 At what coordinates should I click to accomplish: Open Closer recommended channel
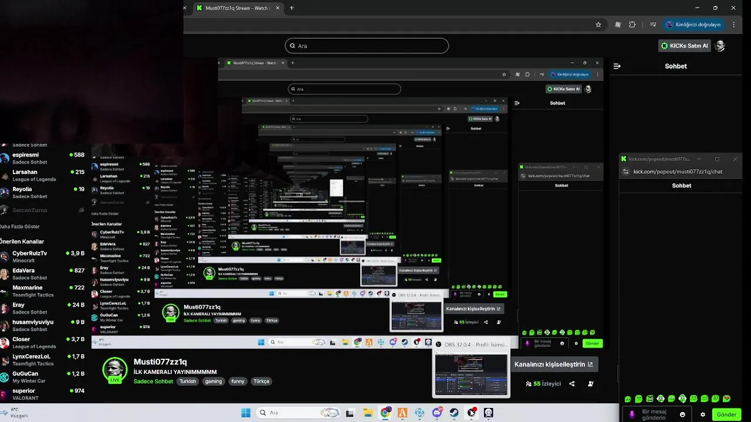[x=42, y=342]
